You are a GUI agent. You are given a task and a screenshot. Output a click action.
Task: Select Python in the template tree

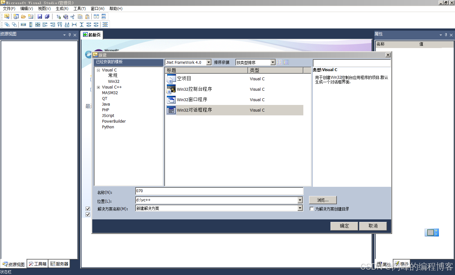pos(108,127)
